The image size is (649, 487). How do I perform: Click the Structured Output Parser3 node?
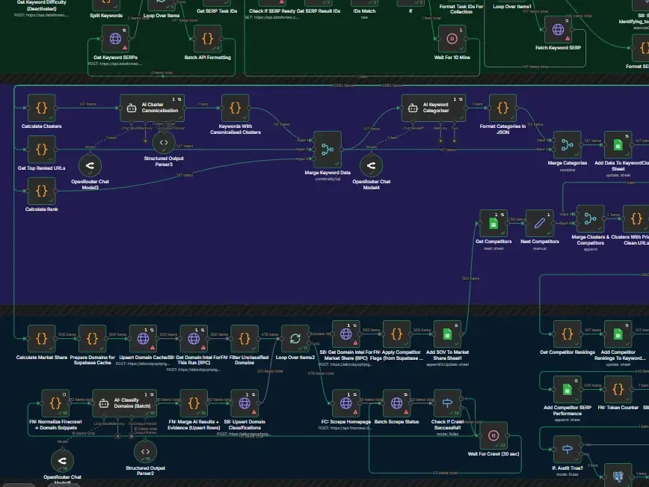point(164,142)
